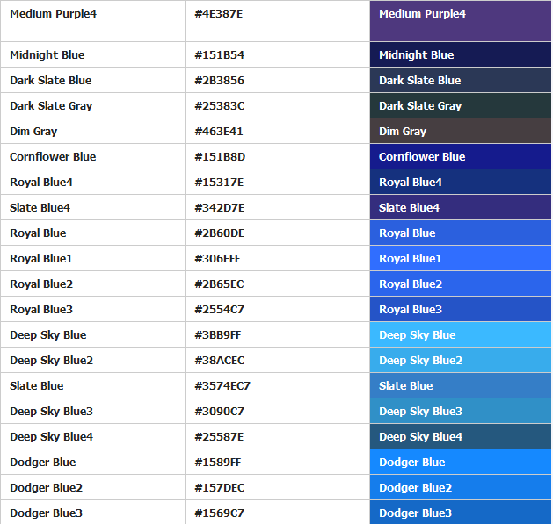Select hex value #1589FF

218,462
